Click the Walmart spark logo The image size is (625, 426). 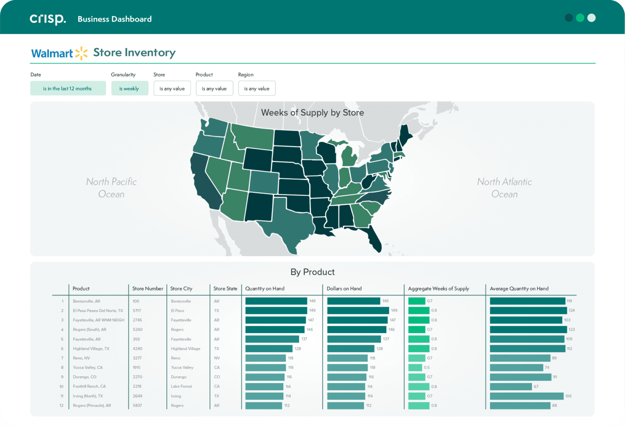(x=81, y=53)
